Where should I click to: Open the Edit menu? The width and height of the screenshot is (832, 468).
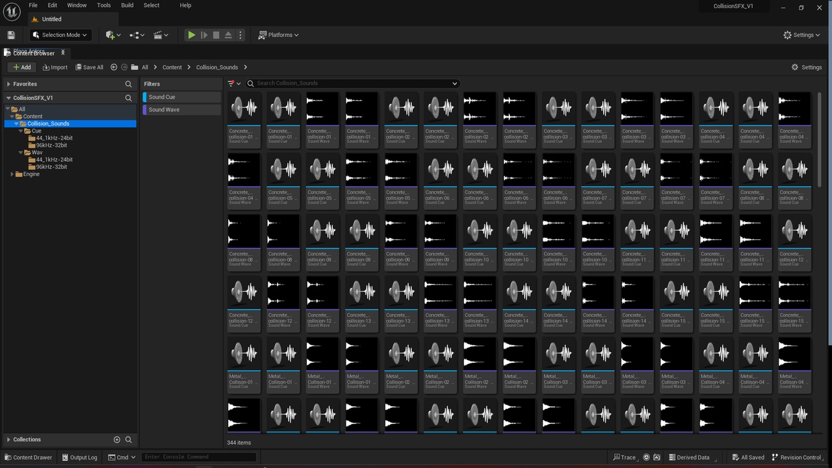pyautogui.click(x=53, y=5)
